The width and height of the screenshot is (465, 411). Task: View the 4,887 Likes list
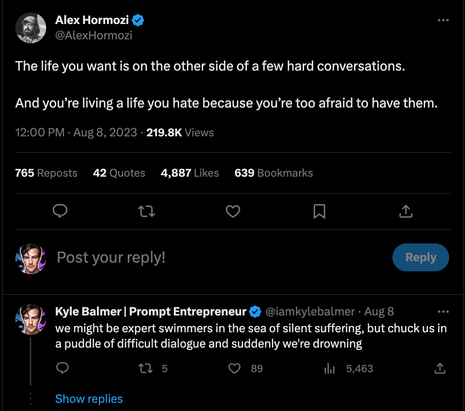(x=190, y=173)
